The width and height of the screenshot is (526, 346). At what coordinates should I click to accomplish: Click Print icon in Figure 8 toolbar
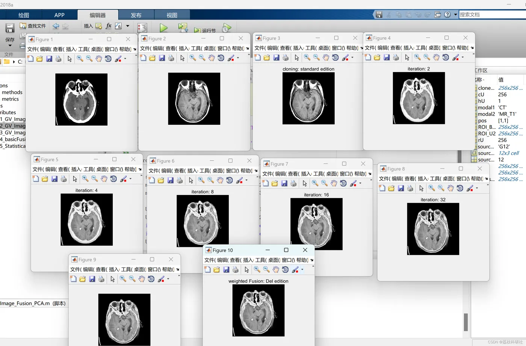pyautogui.click(x=410, y=188)
